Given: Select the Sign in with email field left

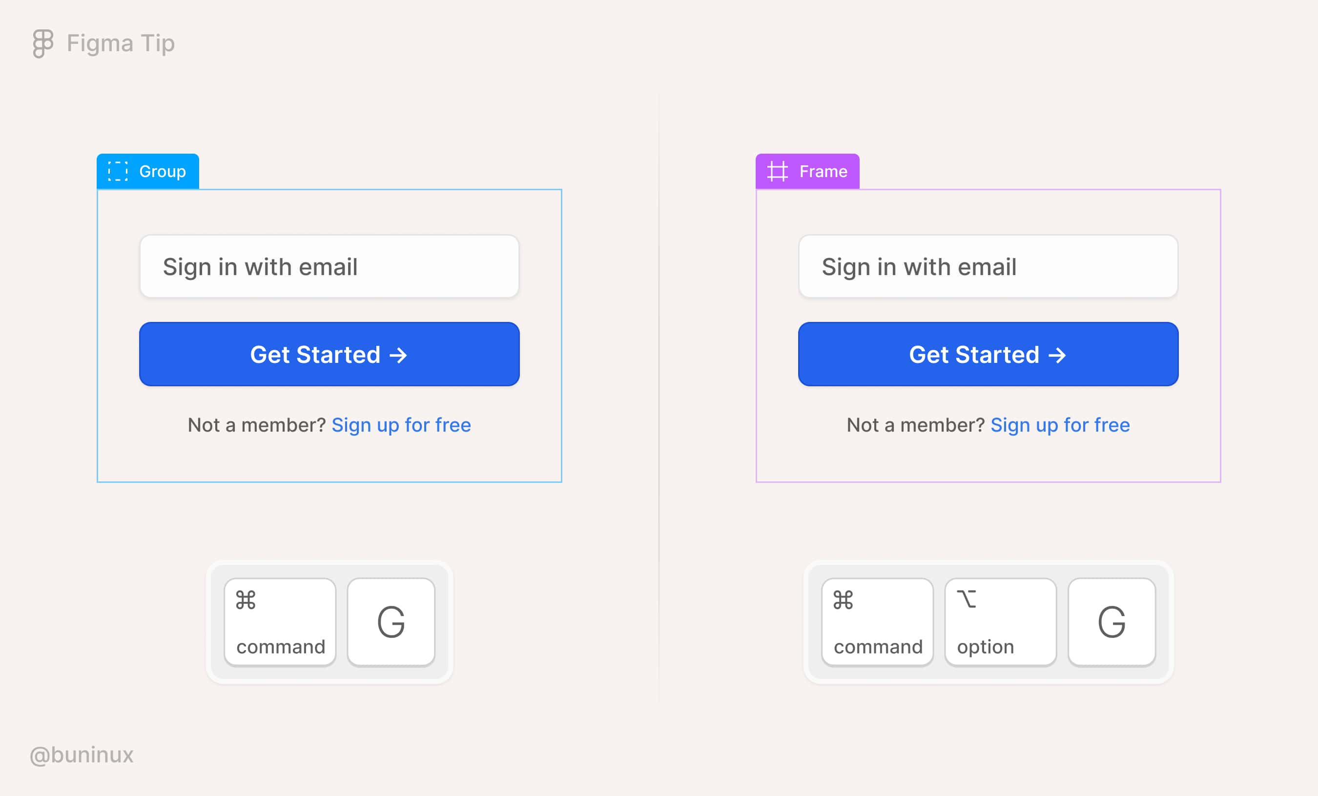Looking at the screenshot, I should click(329, 266).
